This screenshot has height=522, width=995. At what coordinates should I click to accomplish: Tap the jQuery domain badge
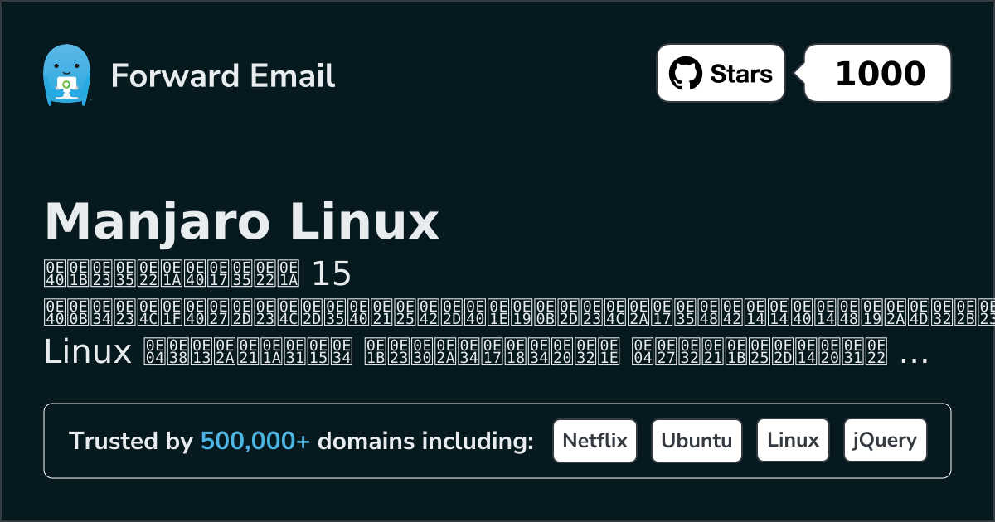(x=885, y=440)
